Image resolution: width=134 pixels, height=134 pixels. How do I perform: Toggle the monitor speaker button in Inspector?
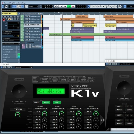pyautogui.click(x=6, y=19)
